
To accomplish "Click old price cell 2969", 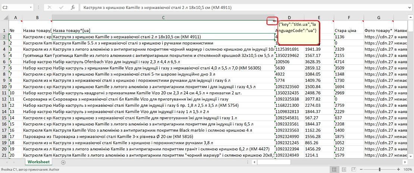I will click(x=349, y=93).
